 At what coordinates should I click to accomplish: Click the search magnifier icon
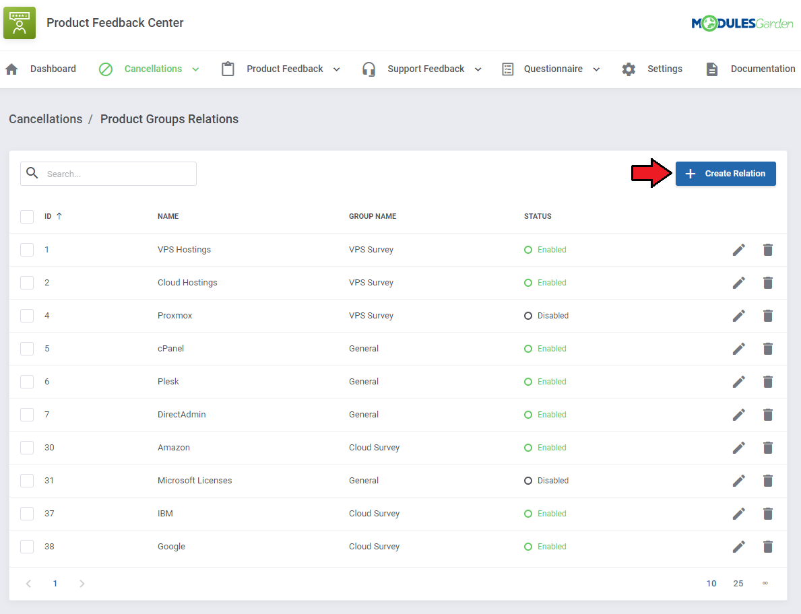32,173
